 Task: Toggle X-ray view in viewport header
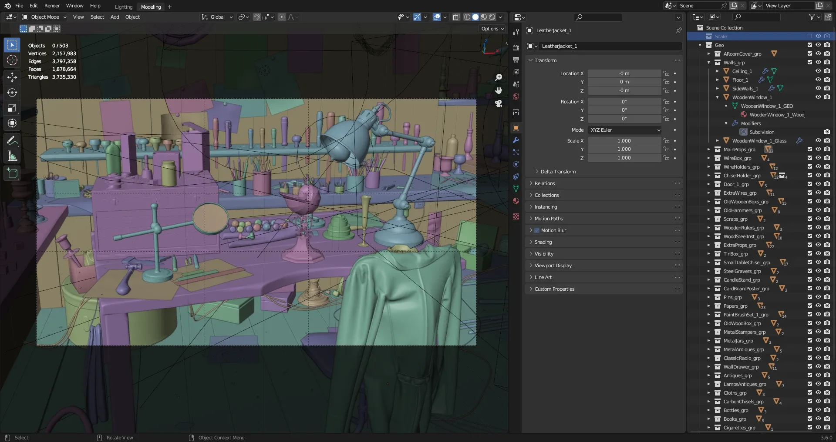click(x=456, y=17)
